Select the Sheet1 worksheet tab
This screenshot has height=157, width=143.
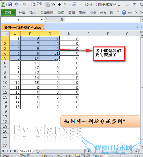(x=25, y=151)
